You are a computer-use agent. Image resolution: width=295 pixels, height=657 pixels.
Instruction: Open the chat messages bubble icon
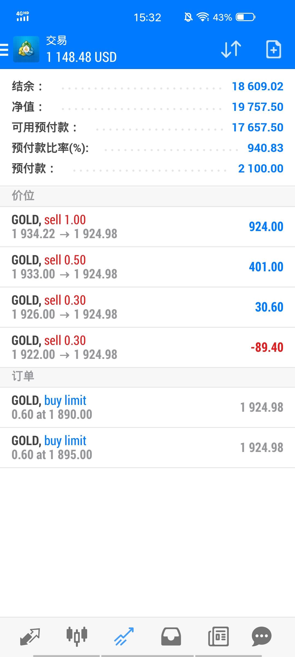(261, 636)
